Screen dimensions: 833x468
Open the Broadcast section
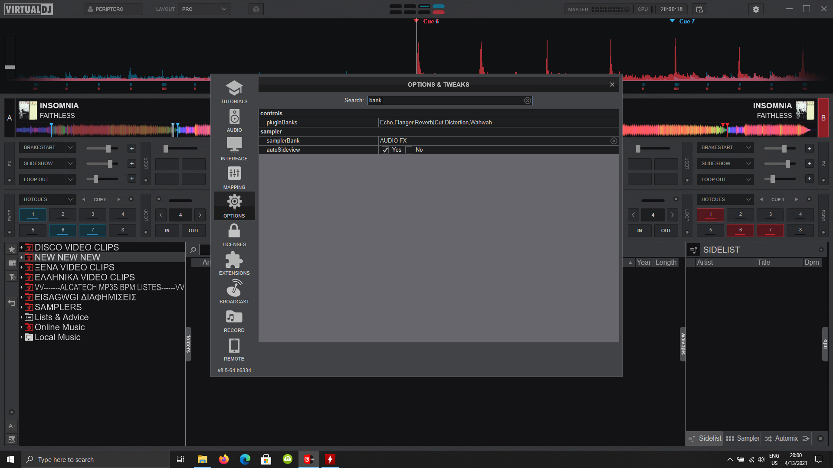click(x=234, y=292)
